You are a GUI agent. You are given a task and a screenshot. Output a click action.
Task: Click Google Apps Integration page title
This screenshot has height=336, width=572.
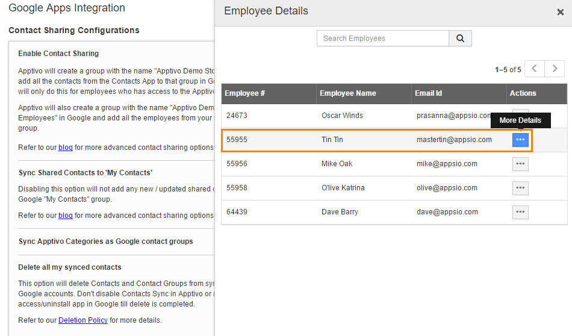coord(67,8)
